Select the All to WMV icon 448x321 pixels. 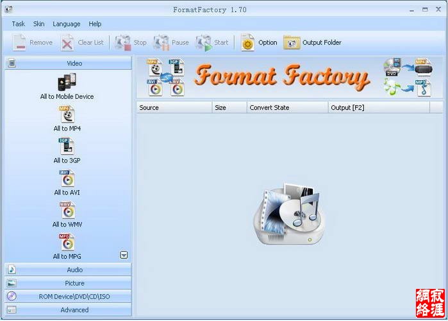[67, 210]
